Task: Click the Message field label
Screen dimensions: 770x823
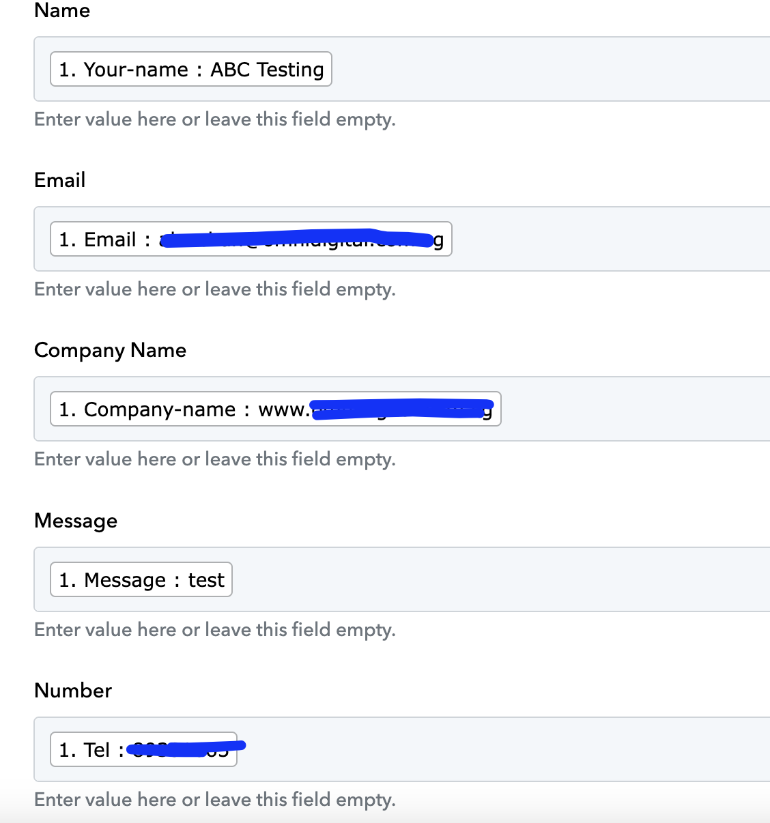Action: coord(76,521)
